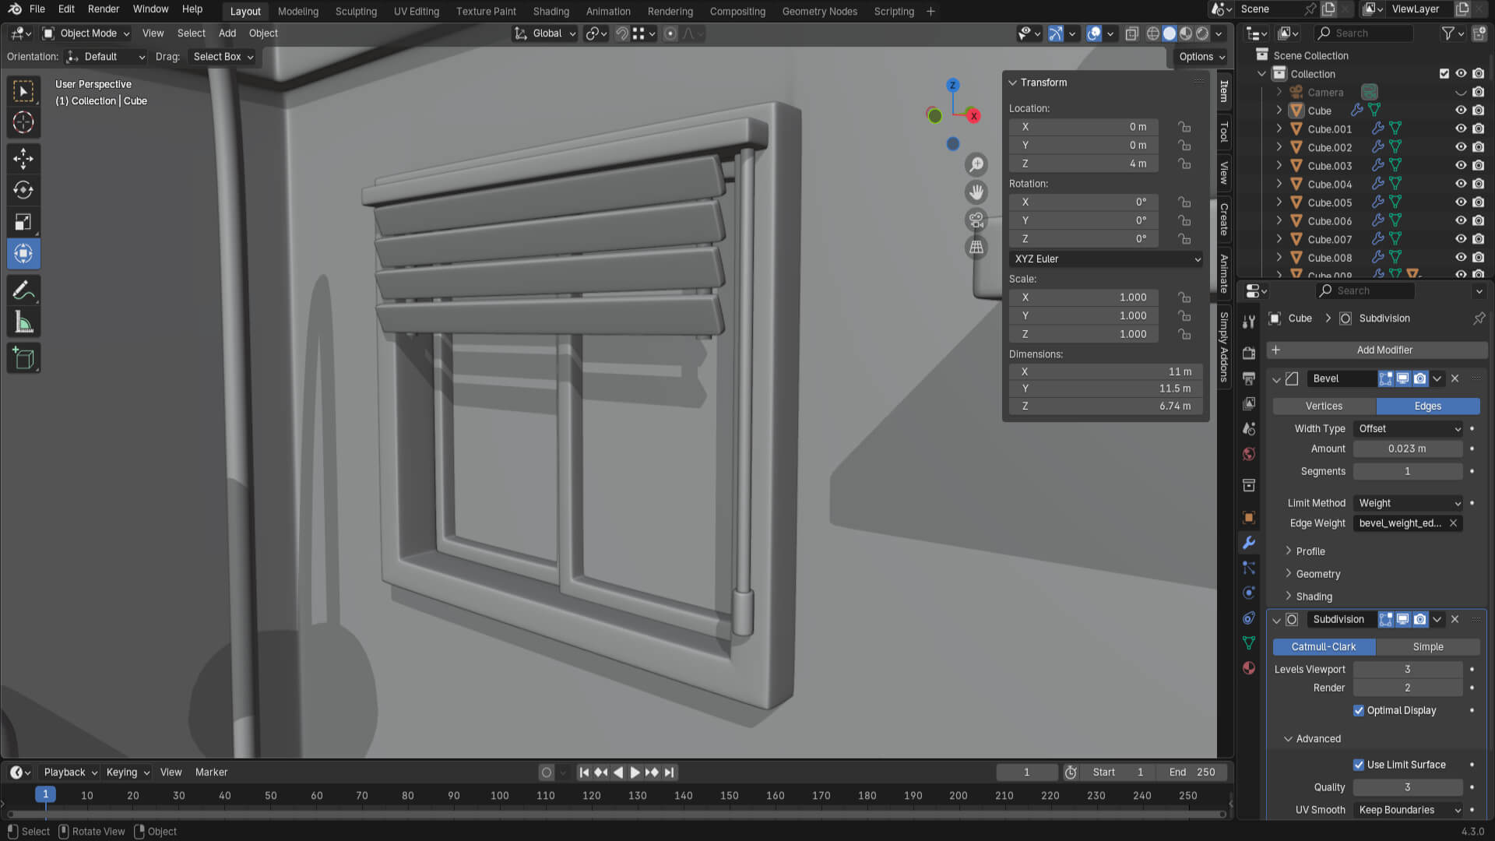Click the camera view gizmo button
Screen dimensions: 1495x841
(976, 220)
